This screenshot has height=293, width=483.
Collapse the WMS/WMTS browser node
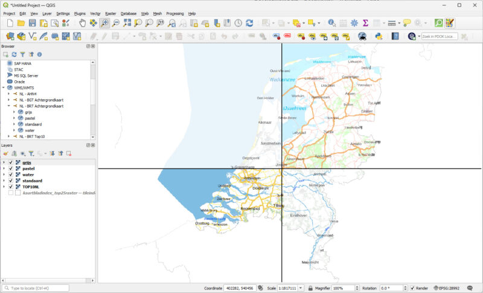point(4,88)
